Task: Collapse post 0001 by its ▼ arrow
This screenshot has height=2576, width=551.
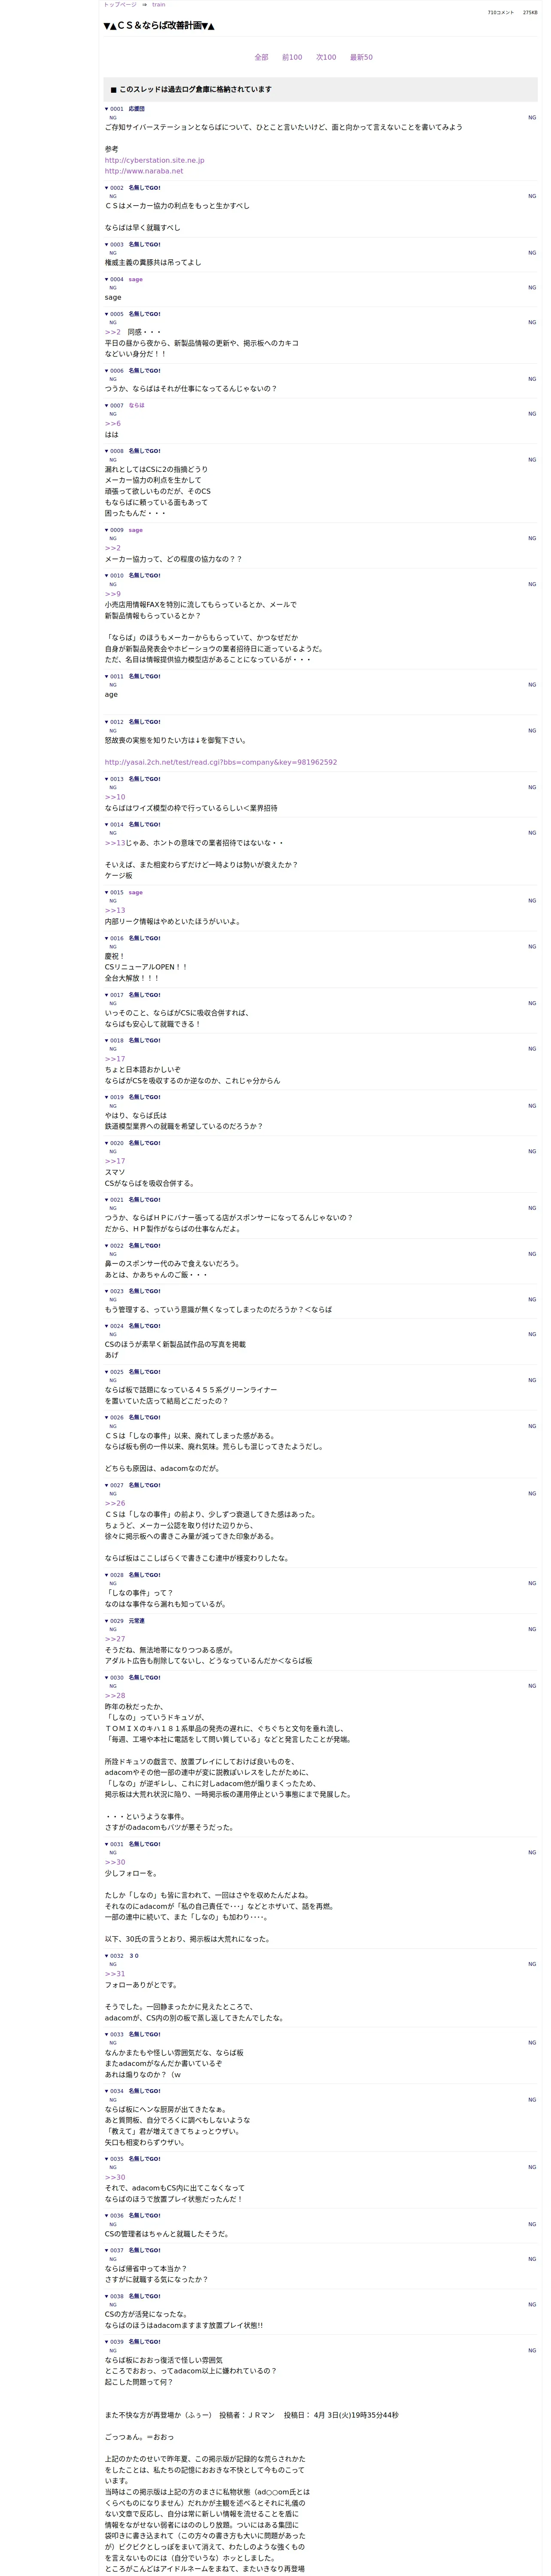Action: [x=107, y=109]
